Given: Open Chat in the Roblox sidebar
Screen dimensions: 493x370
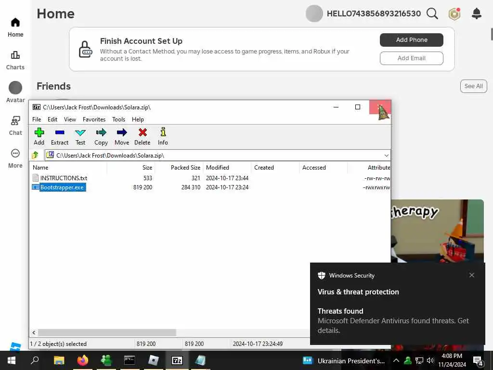Looking at the screenshot, I should coord(15,126).
